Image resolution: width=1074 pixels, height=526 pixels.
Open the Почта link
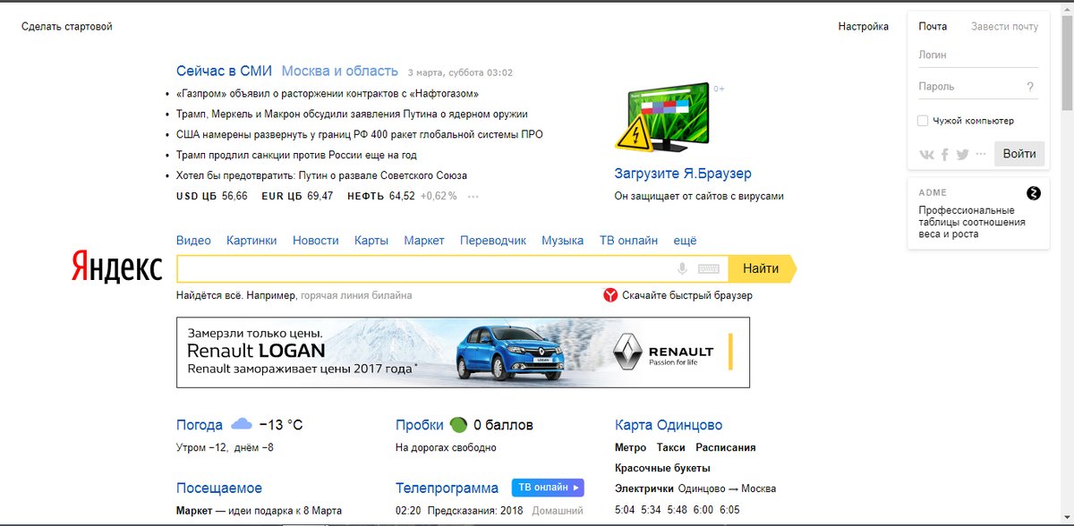pos(933,27)
